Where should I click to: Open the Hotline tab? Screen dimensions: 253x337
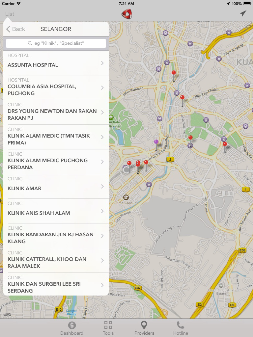tap(181, 328)
